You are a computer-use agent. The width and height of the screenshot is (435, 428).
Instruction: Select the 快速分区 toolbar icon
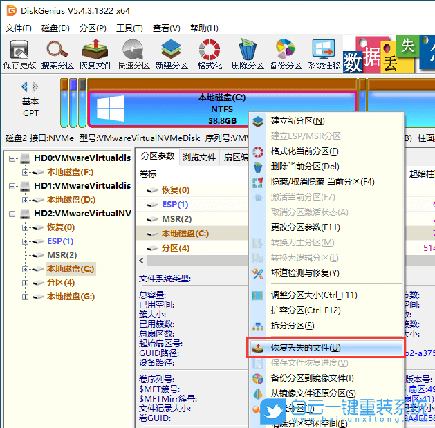pos(133,55)
